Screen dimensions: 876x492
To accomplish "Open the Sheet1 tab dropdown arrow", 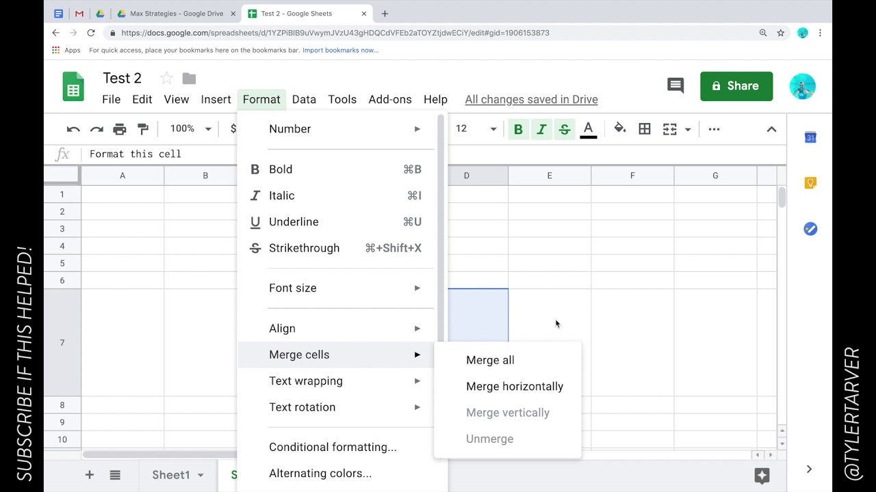I will pyautogui.click(x=201, y=475).
